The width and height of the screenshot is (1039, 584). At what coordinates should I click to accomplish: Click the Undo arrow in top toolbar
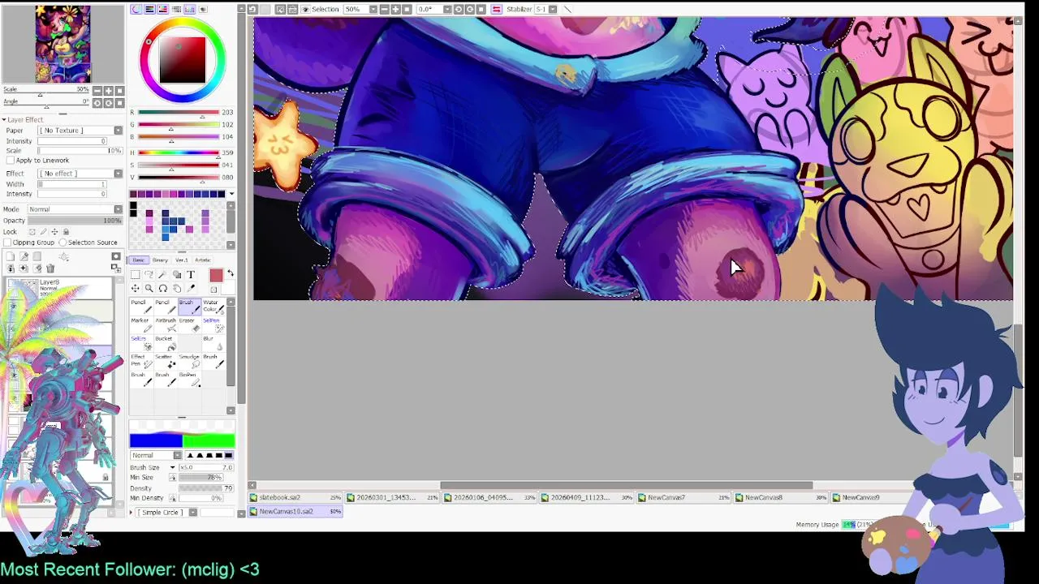pyautogui.click(x=252, y=9)
